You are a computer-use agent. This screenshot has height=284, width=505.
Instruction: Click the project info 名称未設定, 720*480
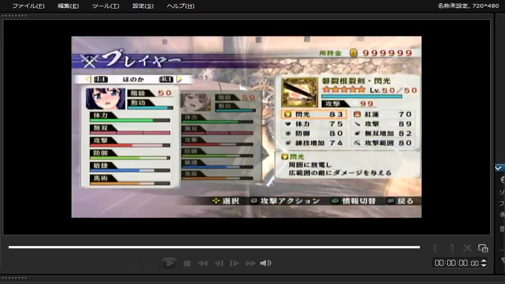(468, 6)
